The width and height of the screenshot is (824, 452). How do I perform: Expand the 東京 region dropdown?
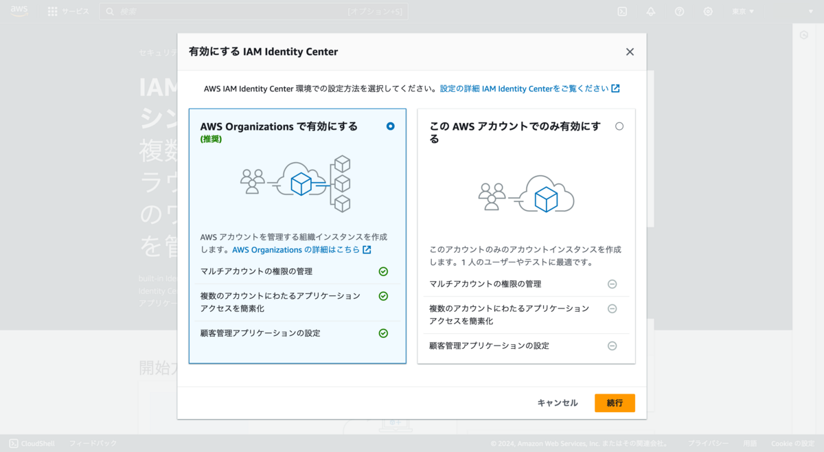[x=743, y=12]
